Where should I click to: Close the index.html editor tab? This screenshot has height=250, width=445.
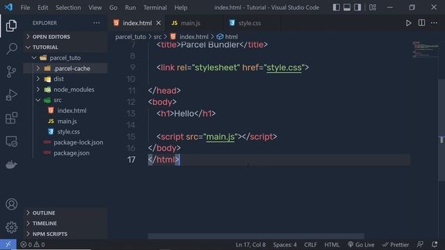159,23
